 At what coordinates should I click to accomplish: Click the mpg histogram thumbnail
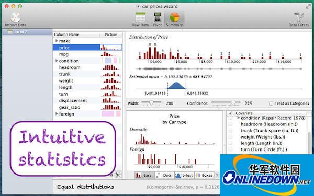coord(111,54)
